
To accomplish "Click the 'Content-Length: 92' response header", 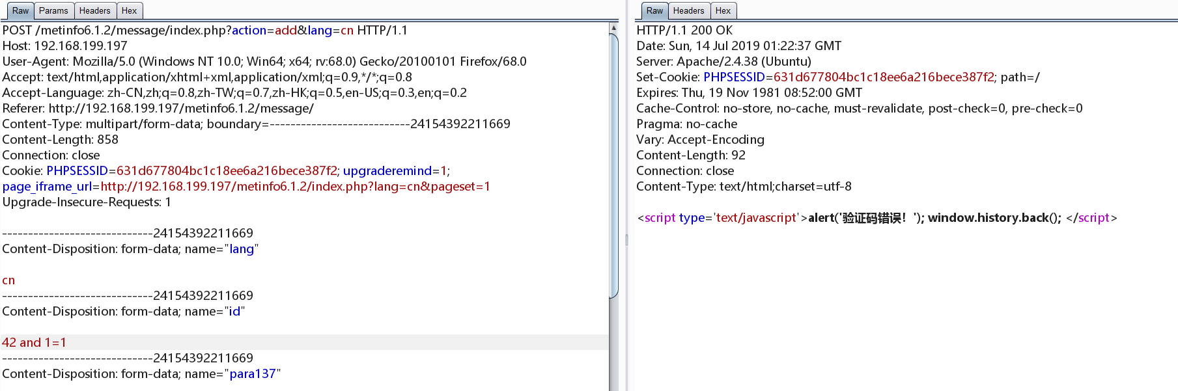I will [x=691, y=155].
